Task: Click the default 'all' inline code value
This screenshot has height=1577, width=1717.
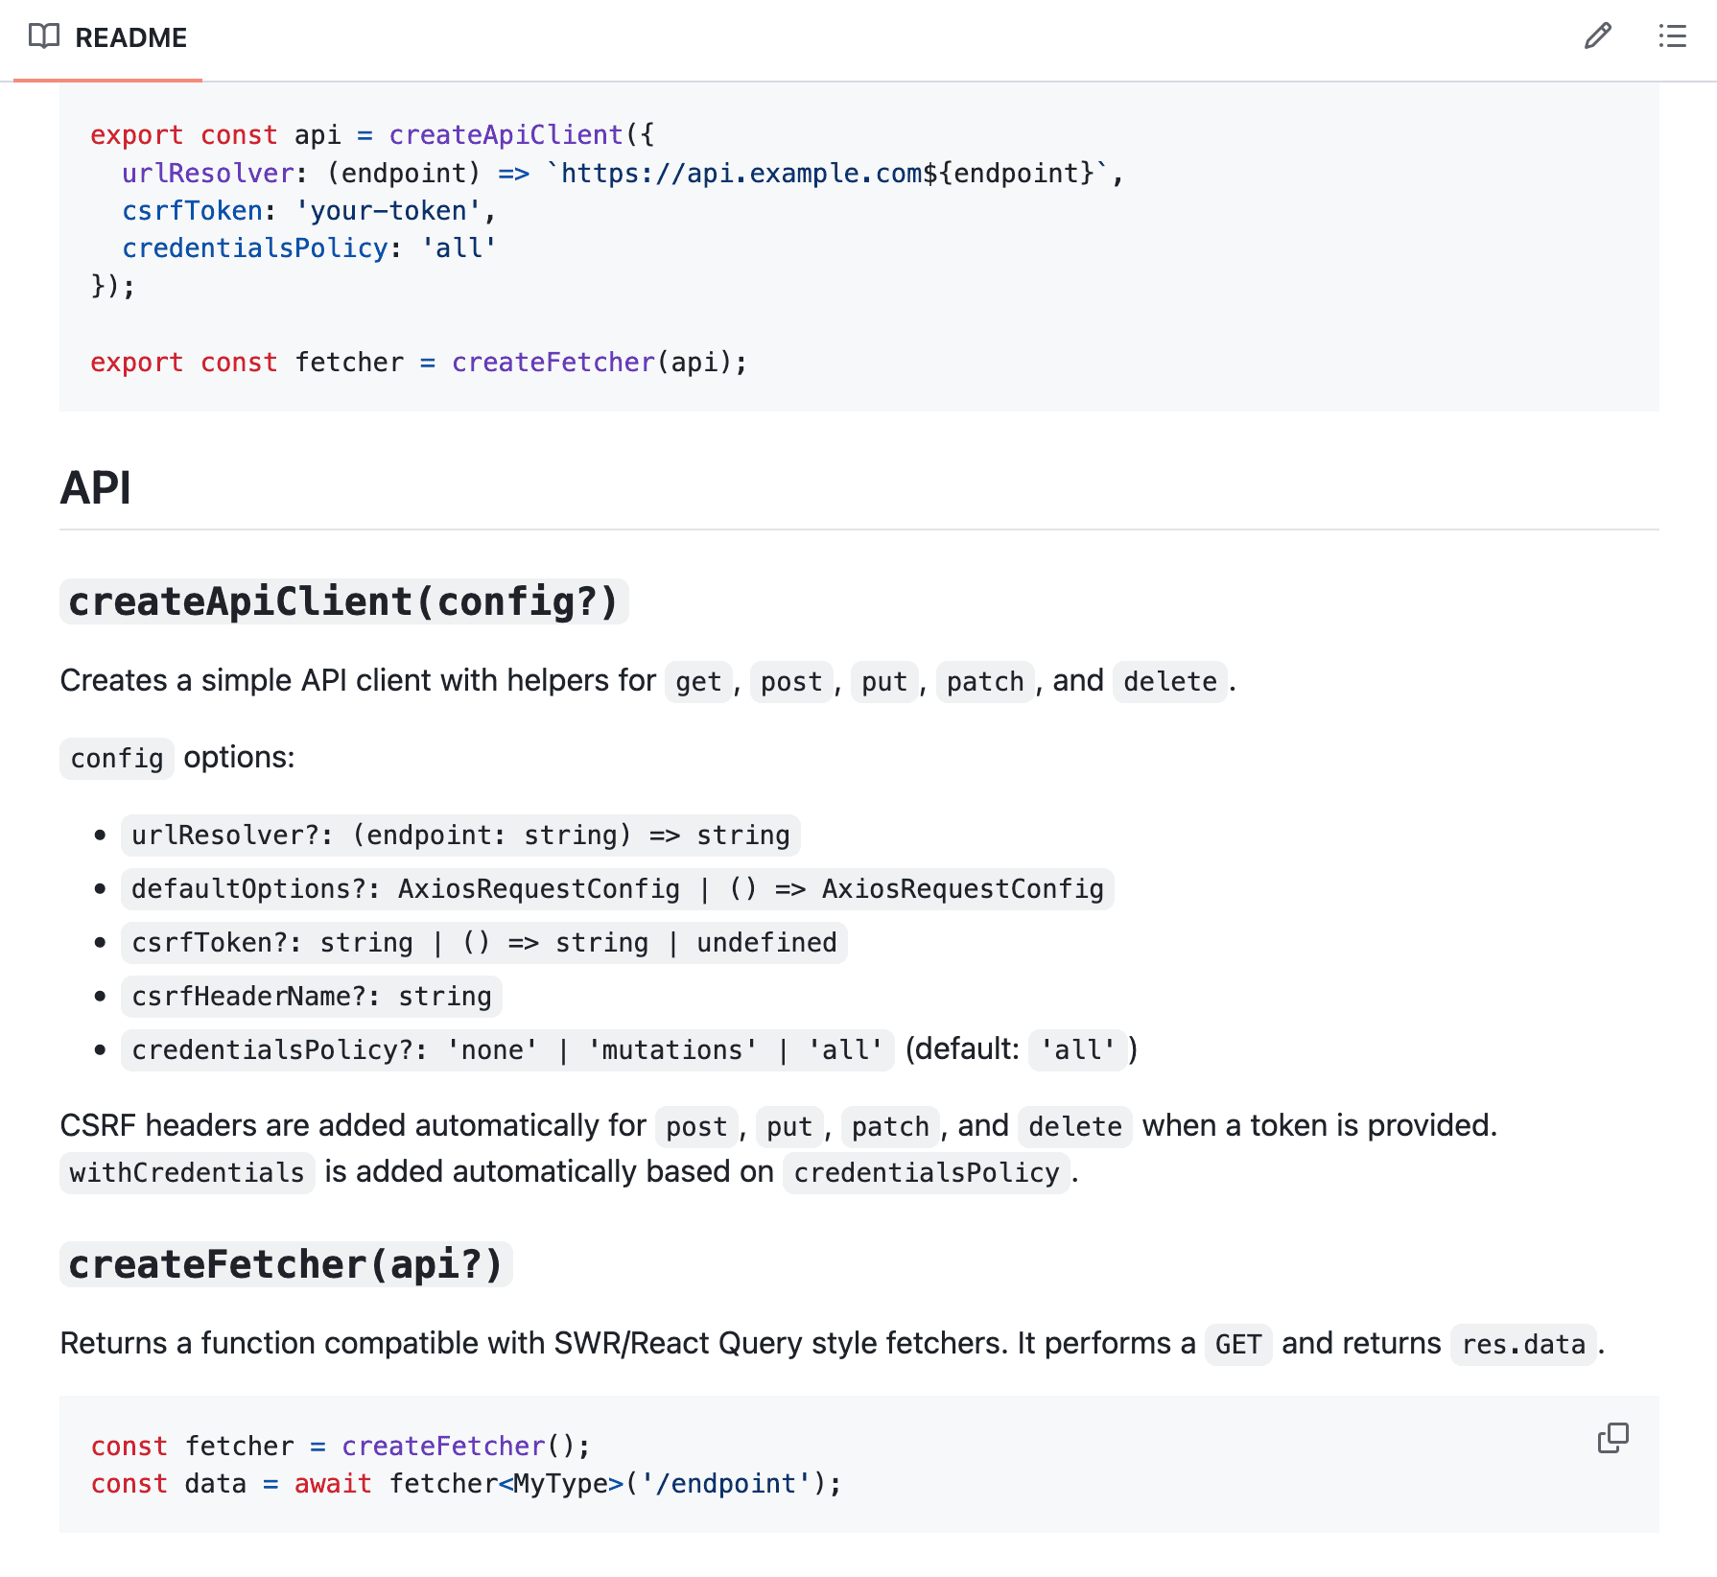Action: pyautogui.click(x=1077, y=1050)
